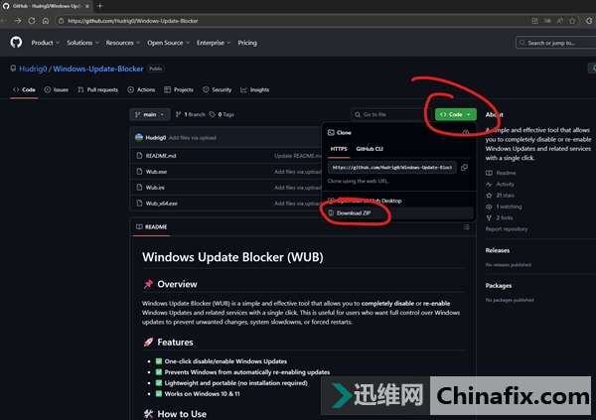Select the Code repository tab
Viewport: 596px width, 420px height.
coord(24,89)
